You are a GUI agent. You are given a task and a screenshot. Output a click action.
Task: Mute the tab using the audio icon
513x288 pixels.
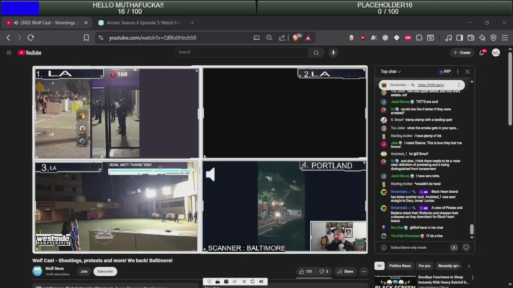pyautogui.click(x=16, y=23)
